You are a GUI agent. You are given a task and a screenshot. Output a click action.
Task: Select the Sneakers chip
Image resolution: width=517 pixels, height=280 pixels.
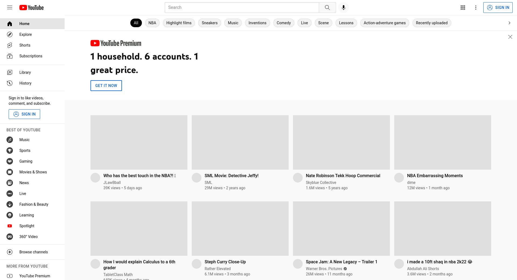(209, 23)
